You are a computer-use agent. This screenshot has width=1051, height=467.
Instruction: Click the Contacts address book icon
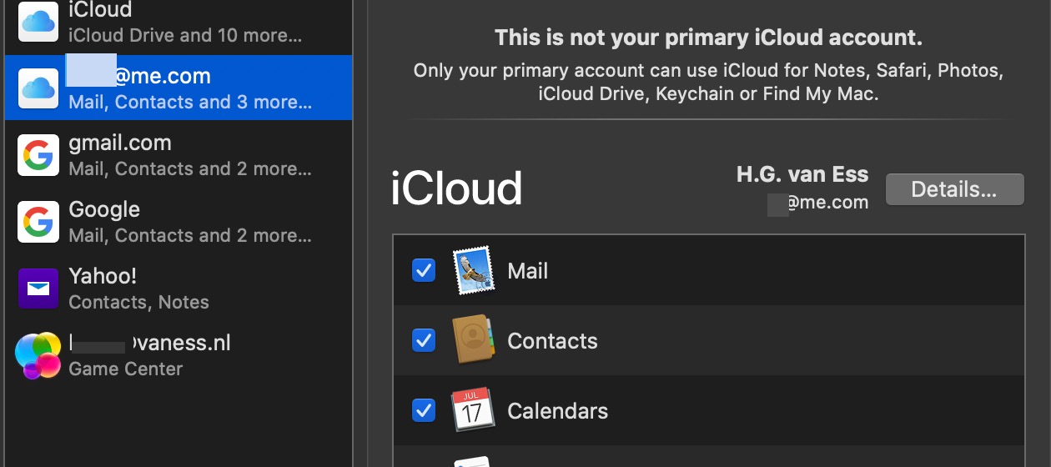click(x=473, y=340)
